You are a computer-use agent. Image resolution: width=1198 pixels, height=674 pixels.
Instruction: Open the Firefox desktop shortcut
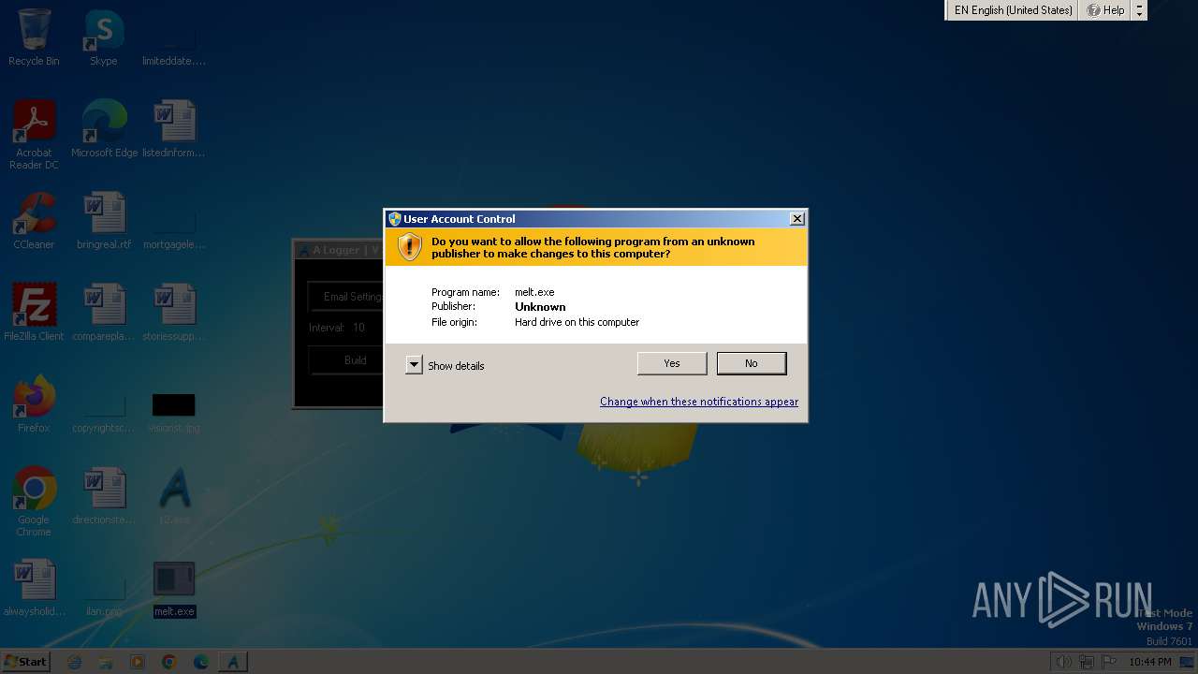[34, 404]
